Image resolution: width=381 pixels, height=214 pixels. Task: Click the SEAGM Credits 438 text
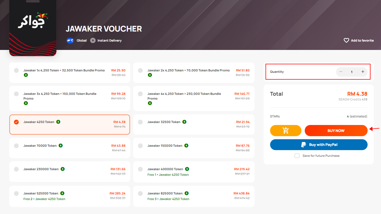[353, 99]
